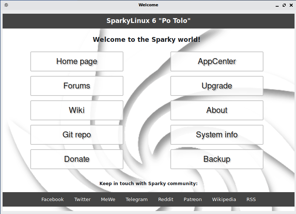Open the Twitter link
296x214 pixels.
click(x=82, y=199)
